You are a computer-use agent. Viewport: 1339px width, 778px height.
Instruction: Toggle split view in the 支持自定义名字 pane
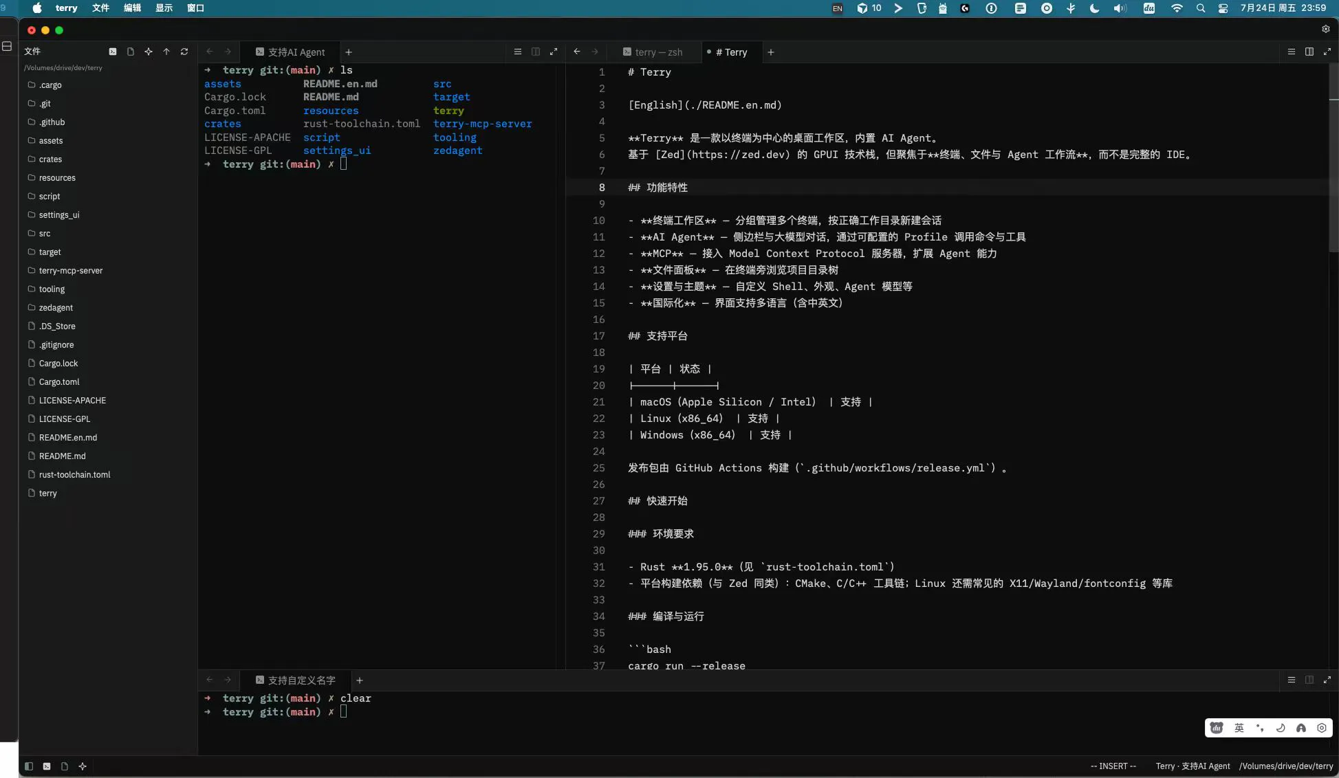coord(1309,680)
